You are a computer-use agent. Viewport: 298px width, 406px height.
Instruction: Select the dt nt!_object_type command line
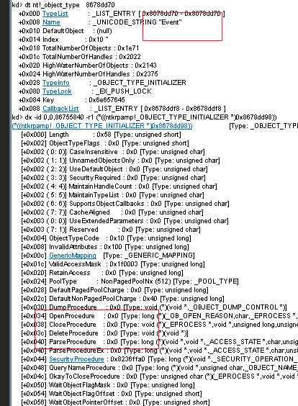[63, 4]
